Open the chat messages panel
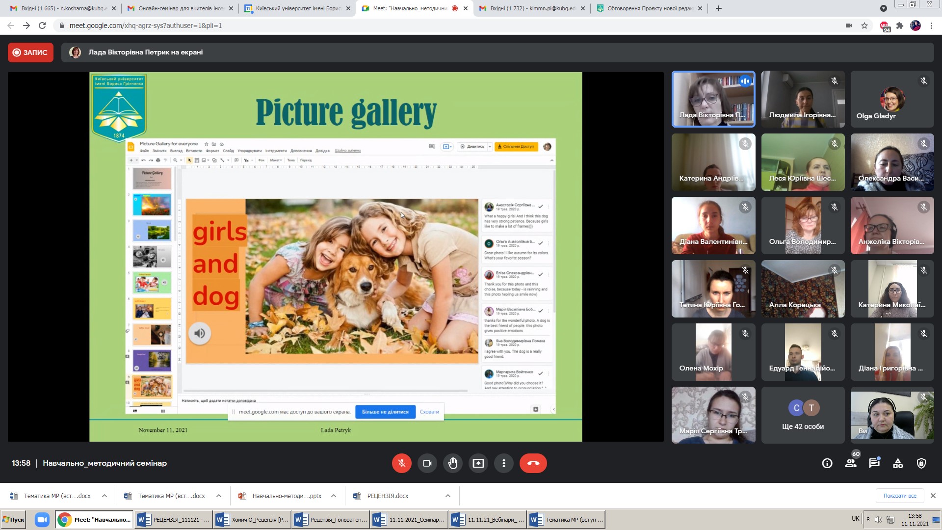Screen dimensions: 942x530 [874, 463]
